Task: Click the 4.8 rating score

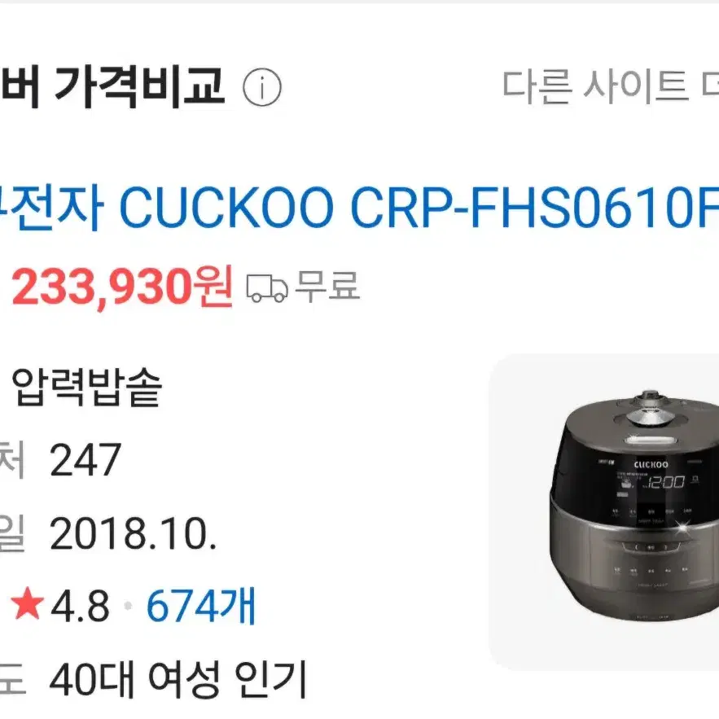Action: 81,606
